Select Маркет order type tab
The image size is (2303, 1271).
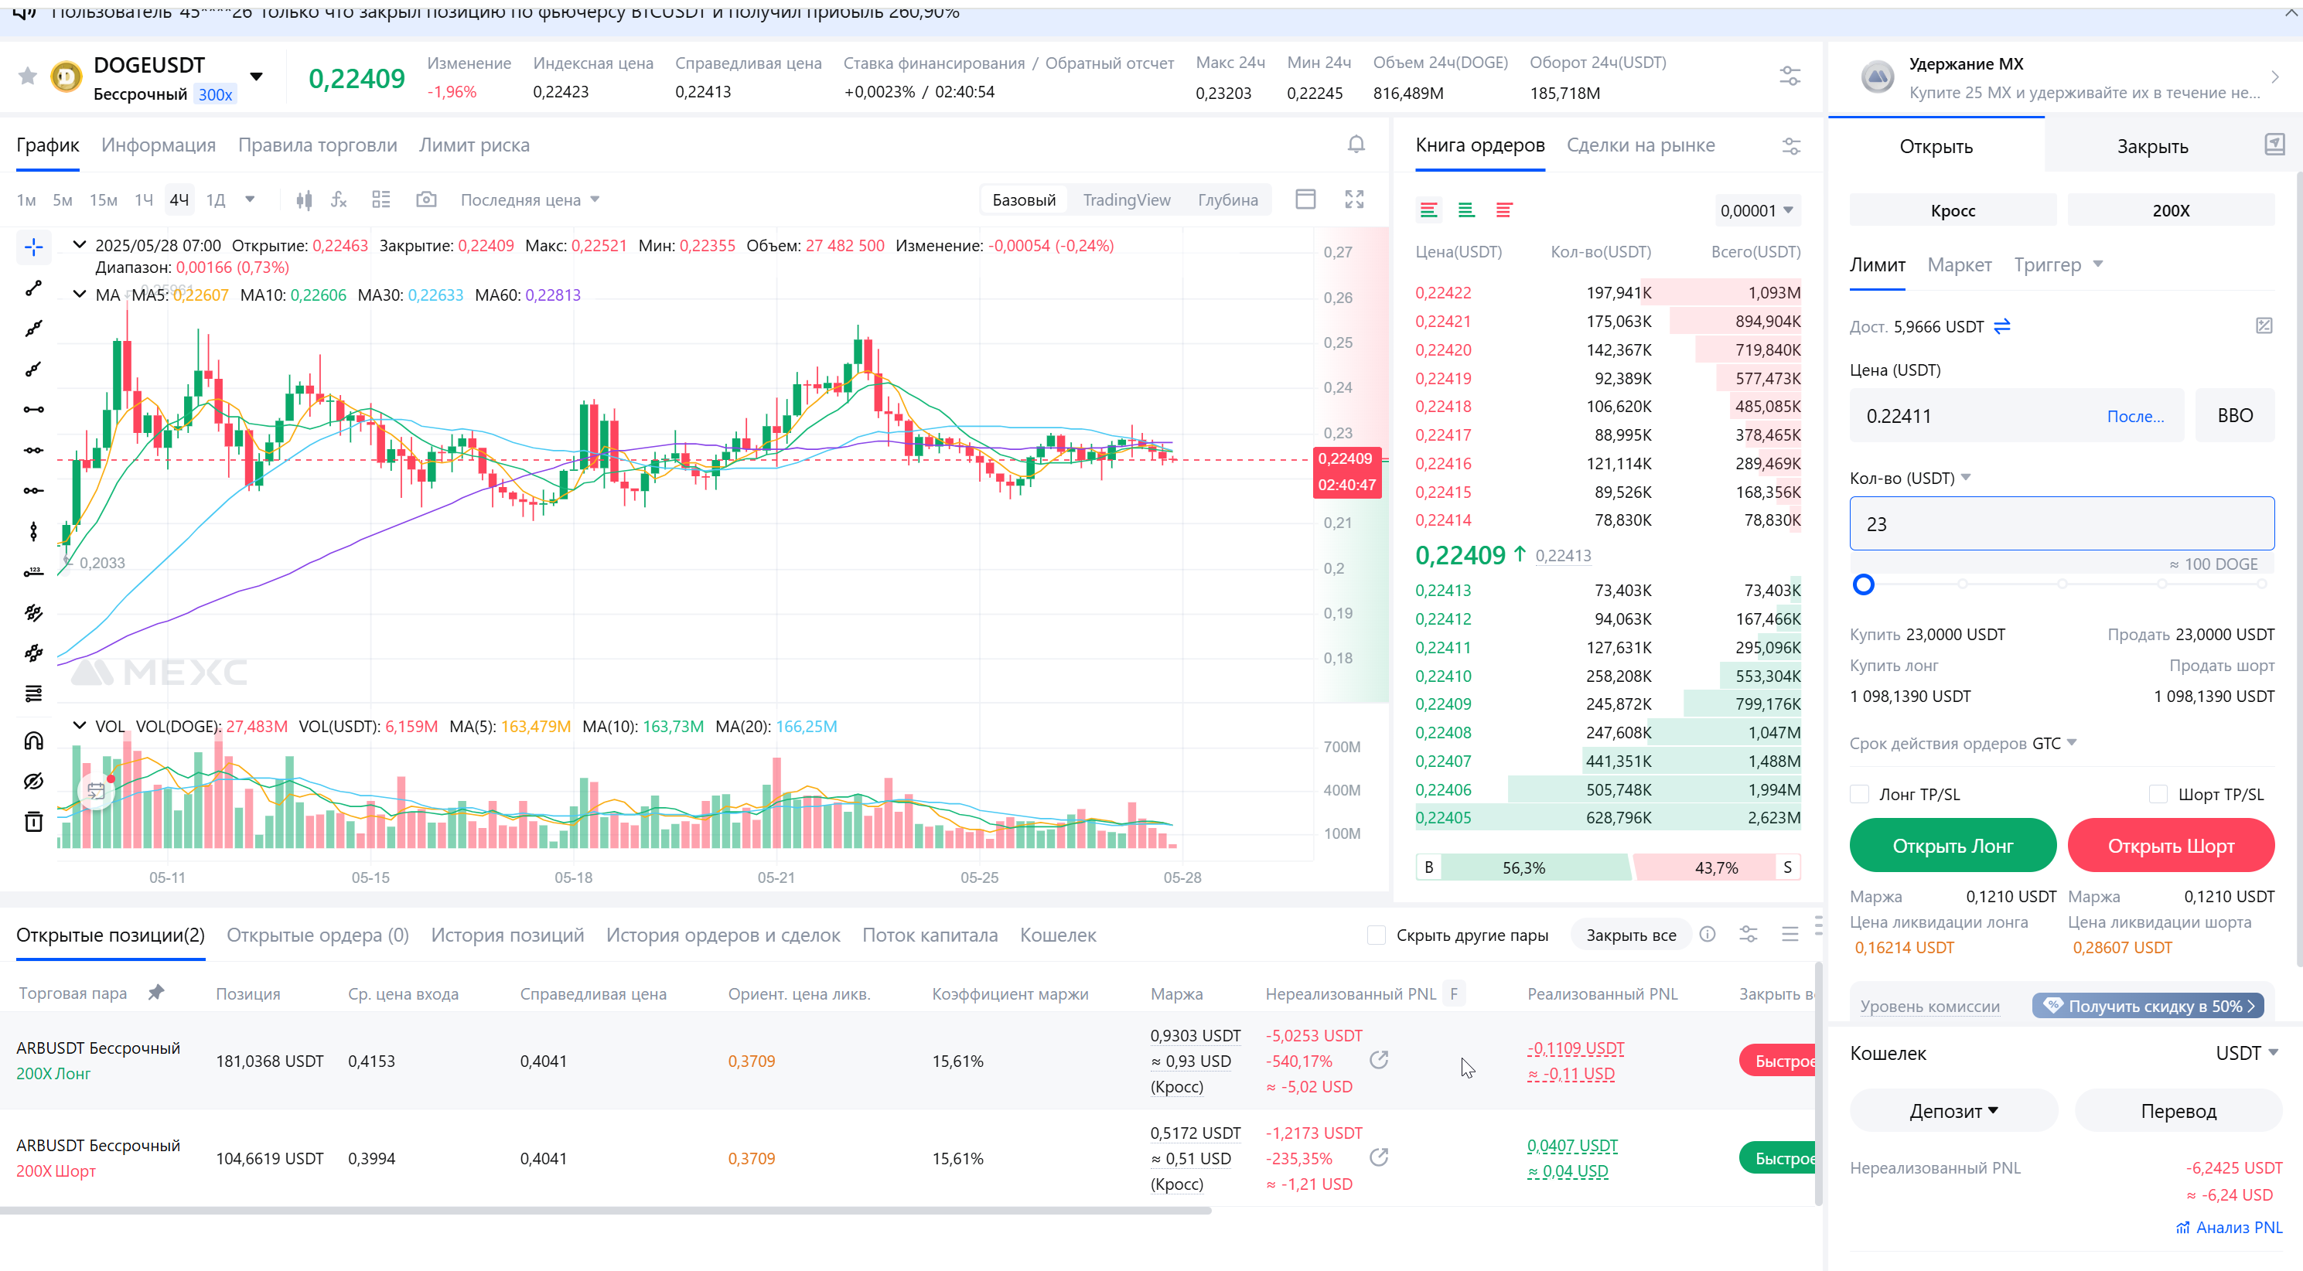(1959, 264)
